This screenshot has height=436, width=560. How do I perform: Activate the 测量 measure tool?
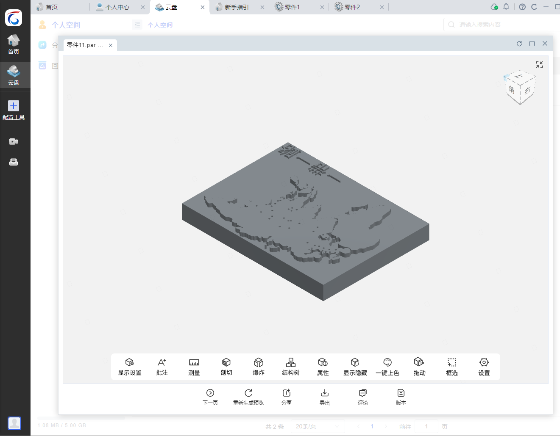tap(194, 367)
